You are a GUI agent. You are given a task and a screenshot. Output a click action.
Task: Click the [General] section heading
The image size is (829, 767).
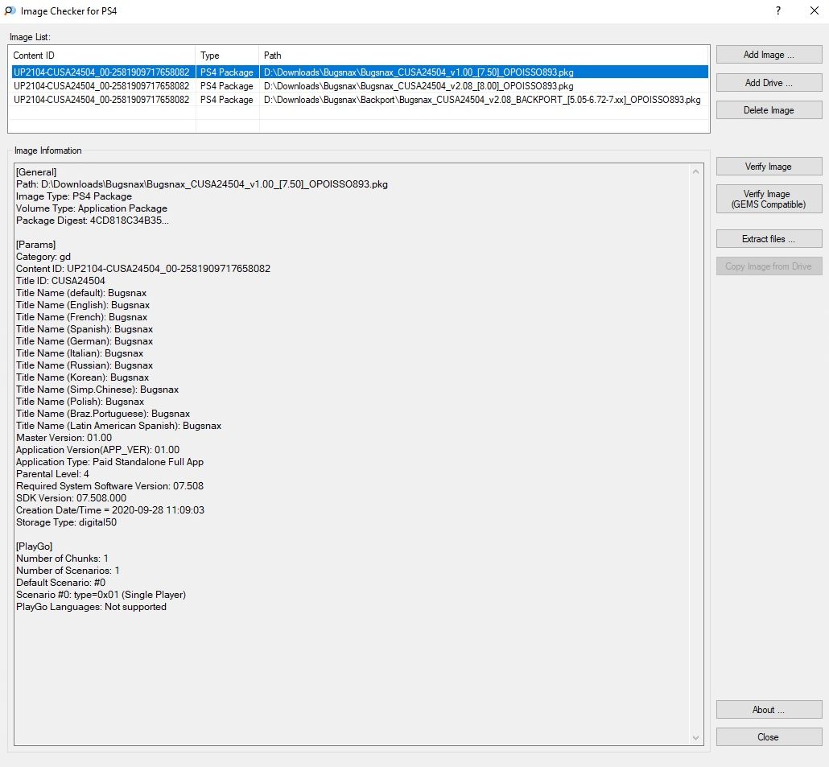(x=36, y=171)
